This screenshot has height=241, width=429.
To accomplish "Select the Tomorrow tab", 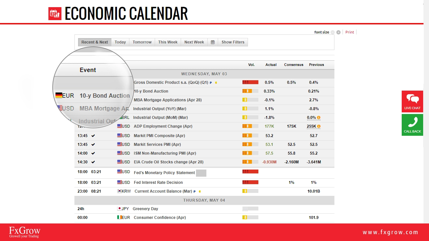I will (x=142, y=42).
